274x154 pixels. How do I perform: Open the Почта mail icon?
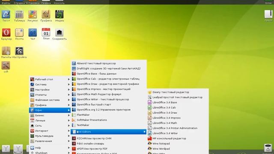pyautogui.click(x=19, y=33)
